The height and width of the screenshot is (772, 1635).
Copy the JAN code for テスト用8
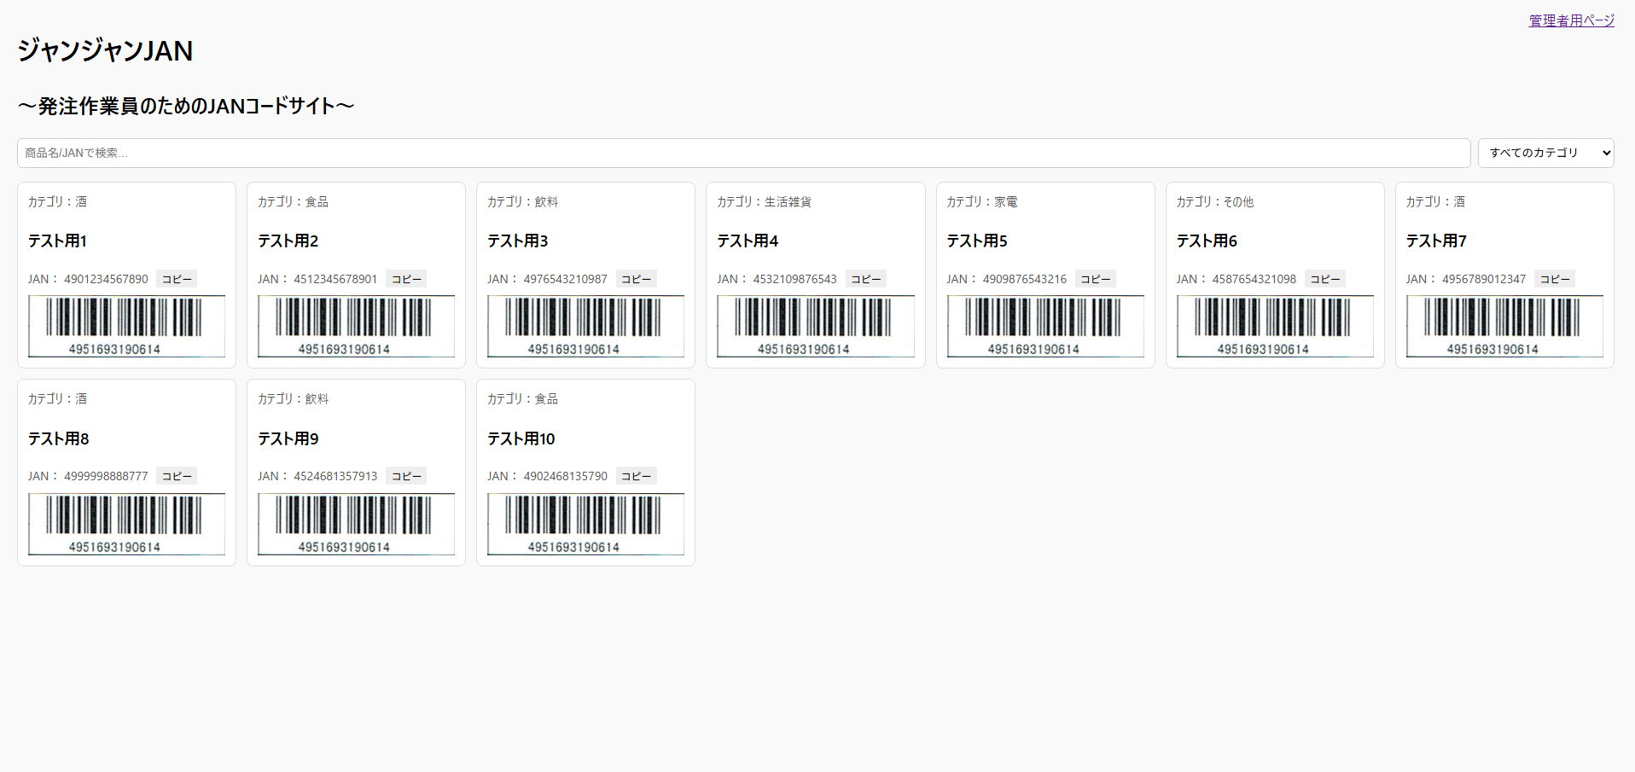[x=177, y=475]
